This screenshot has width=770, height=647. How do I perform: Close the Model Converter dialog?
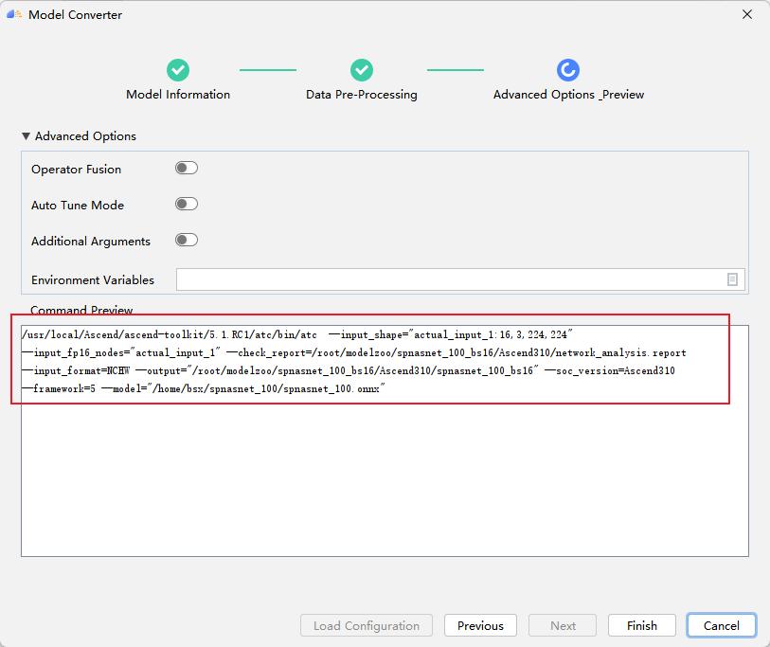click(747, 14)
